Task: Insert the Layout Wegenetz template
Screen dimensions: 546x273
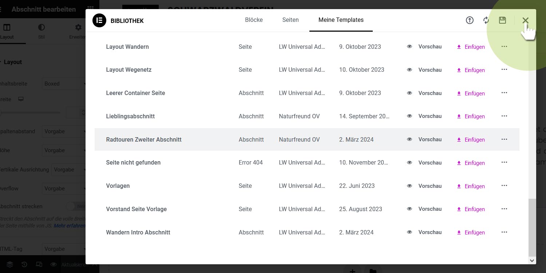Action: click(471, 70)
